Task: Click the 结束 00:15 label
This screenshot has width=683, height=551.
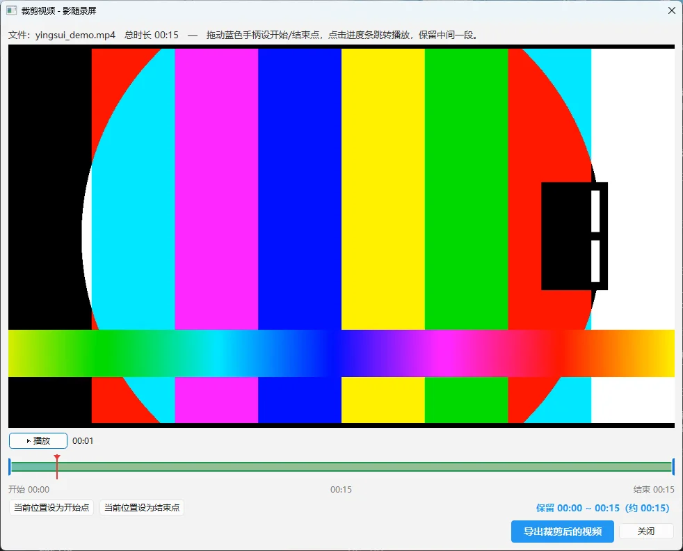Action: [x=654, y=490]
